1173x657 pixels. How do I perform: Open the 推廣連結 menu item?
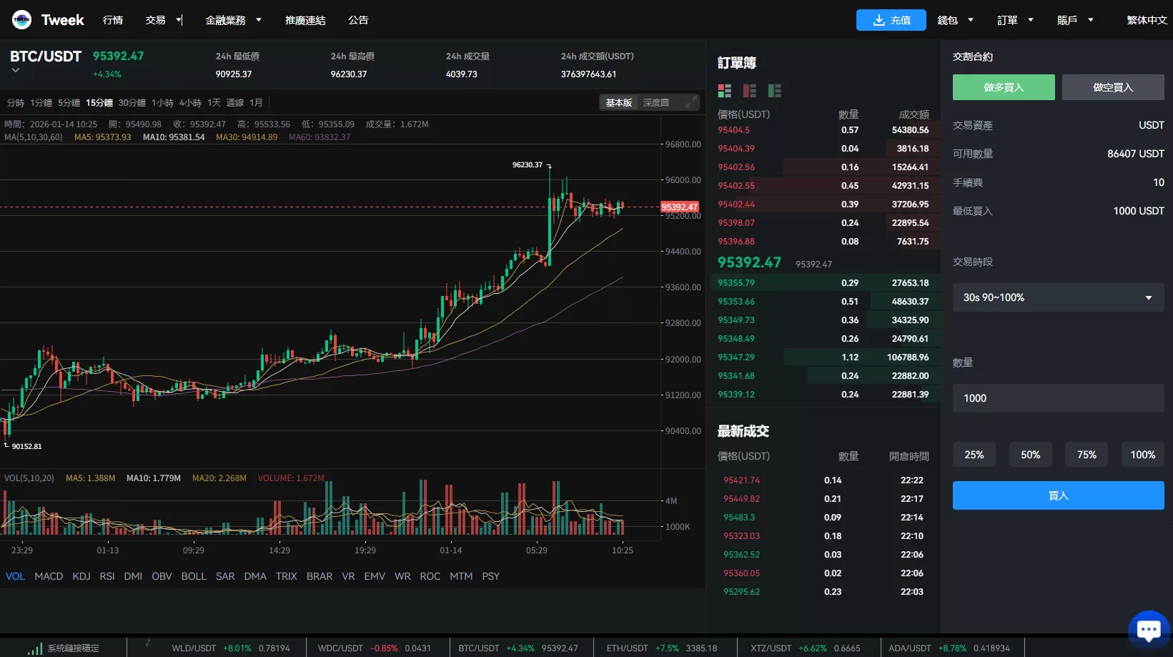point(305,20)
